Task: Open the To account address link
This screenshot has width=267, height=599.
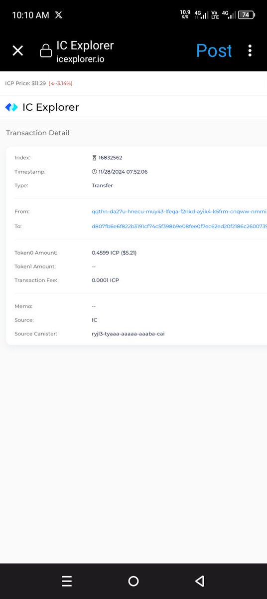Action: pyautogui.click(x=179, y=226)
